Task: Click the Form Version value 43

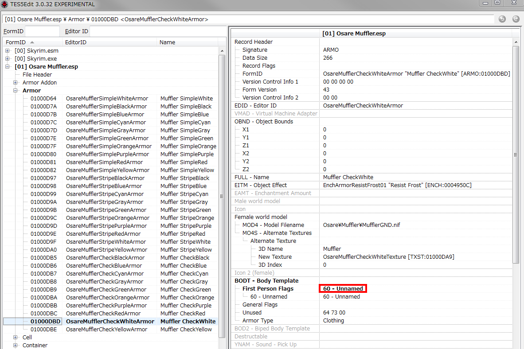Action: tap(326, 90)
